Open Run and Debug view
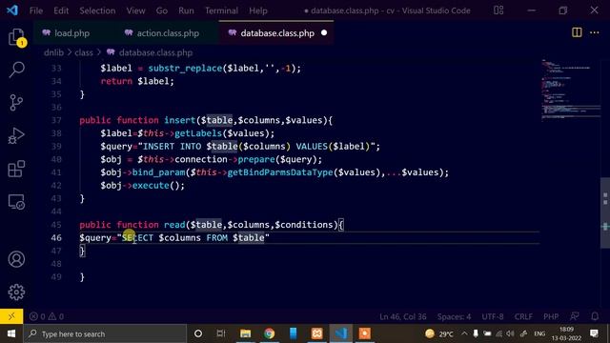The height and width of the screenshot is (343, 610). 16,135
